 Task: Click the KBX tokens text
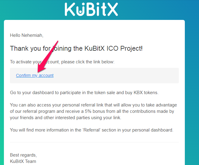[146, 93]
